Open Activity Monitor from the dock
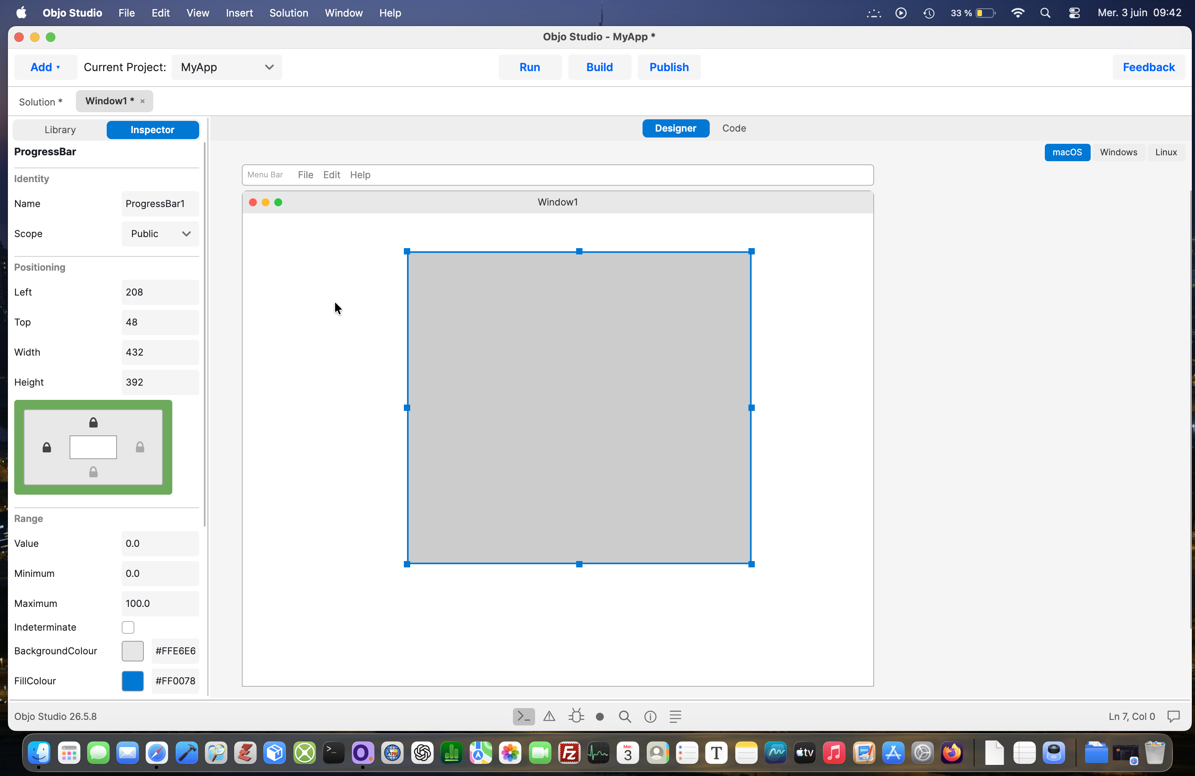The height and width of the screenshot is (776, 1195). click(x=599, y=753)
